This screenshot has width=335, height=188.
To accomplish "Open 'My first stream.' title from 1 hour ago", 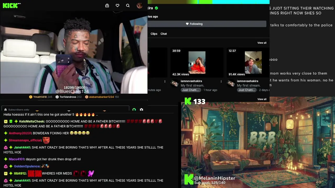I will 192,85.
